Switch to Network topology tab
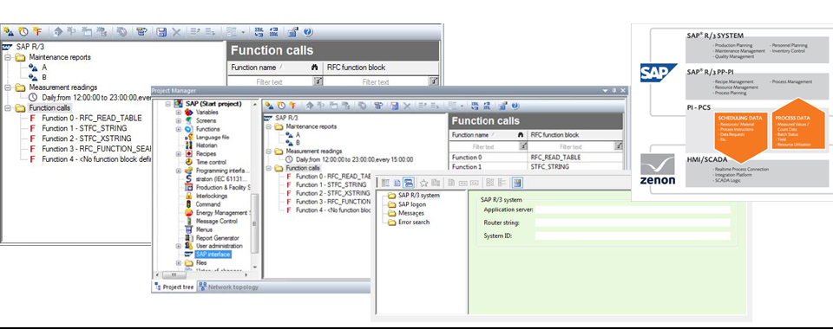The width and height of the screenshot is (833, 329). [229, 287]
